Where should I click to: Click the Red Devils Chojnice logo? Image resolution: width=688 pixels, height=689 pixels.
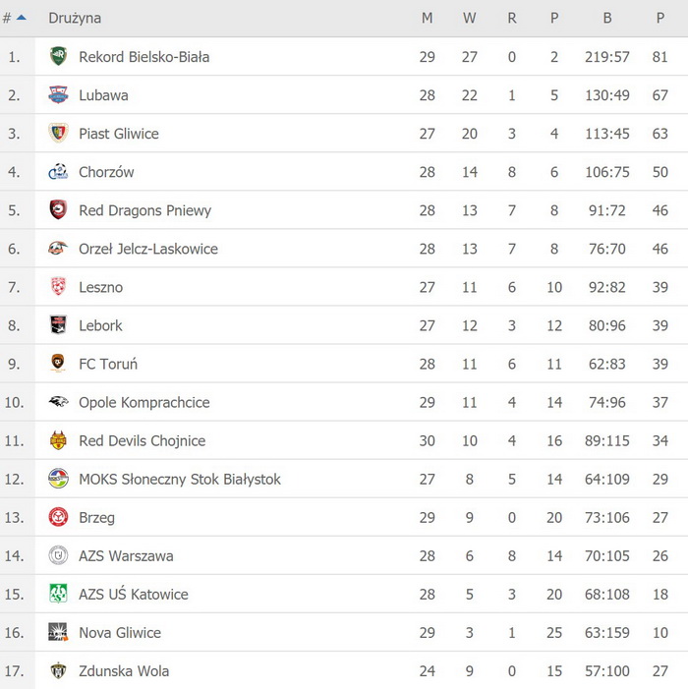point(58,440)
